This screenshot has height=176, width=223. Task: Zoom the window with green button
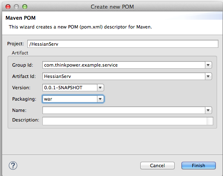[25, 7]
